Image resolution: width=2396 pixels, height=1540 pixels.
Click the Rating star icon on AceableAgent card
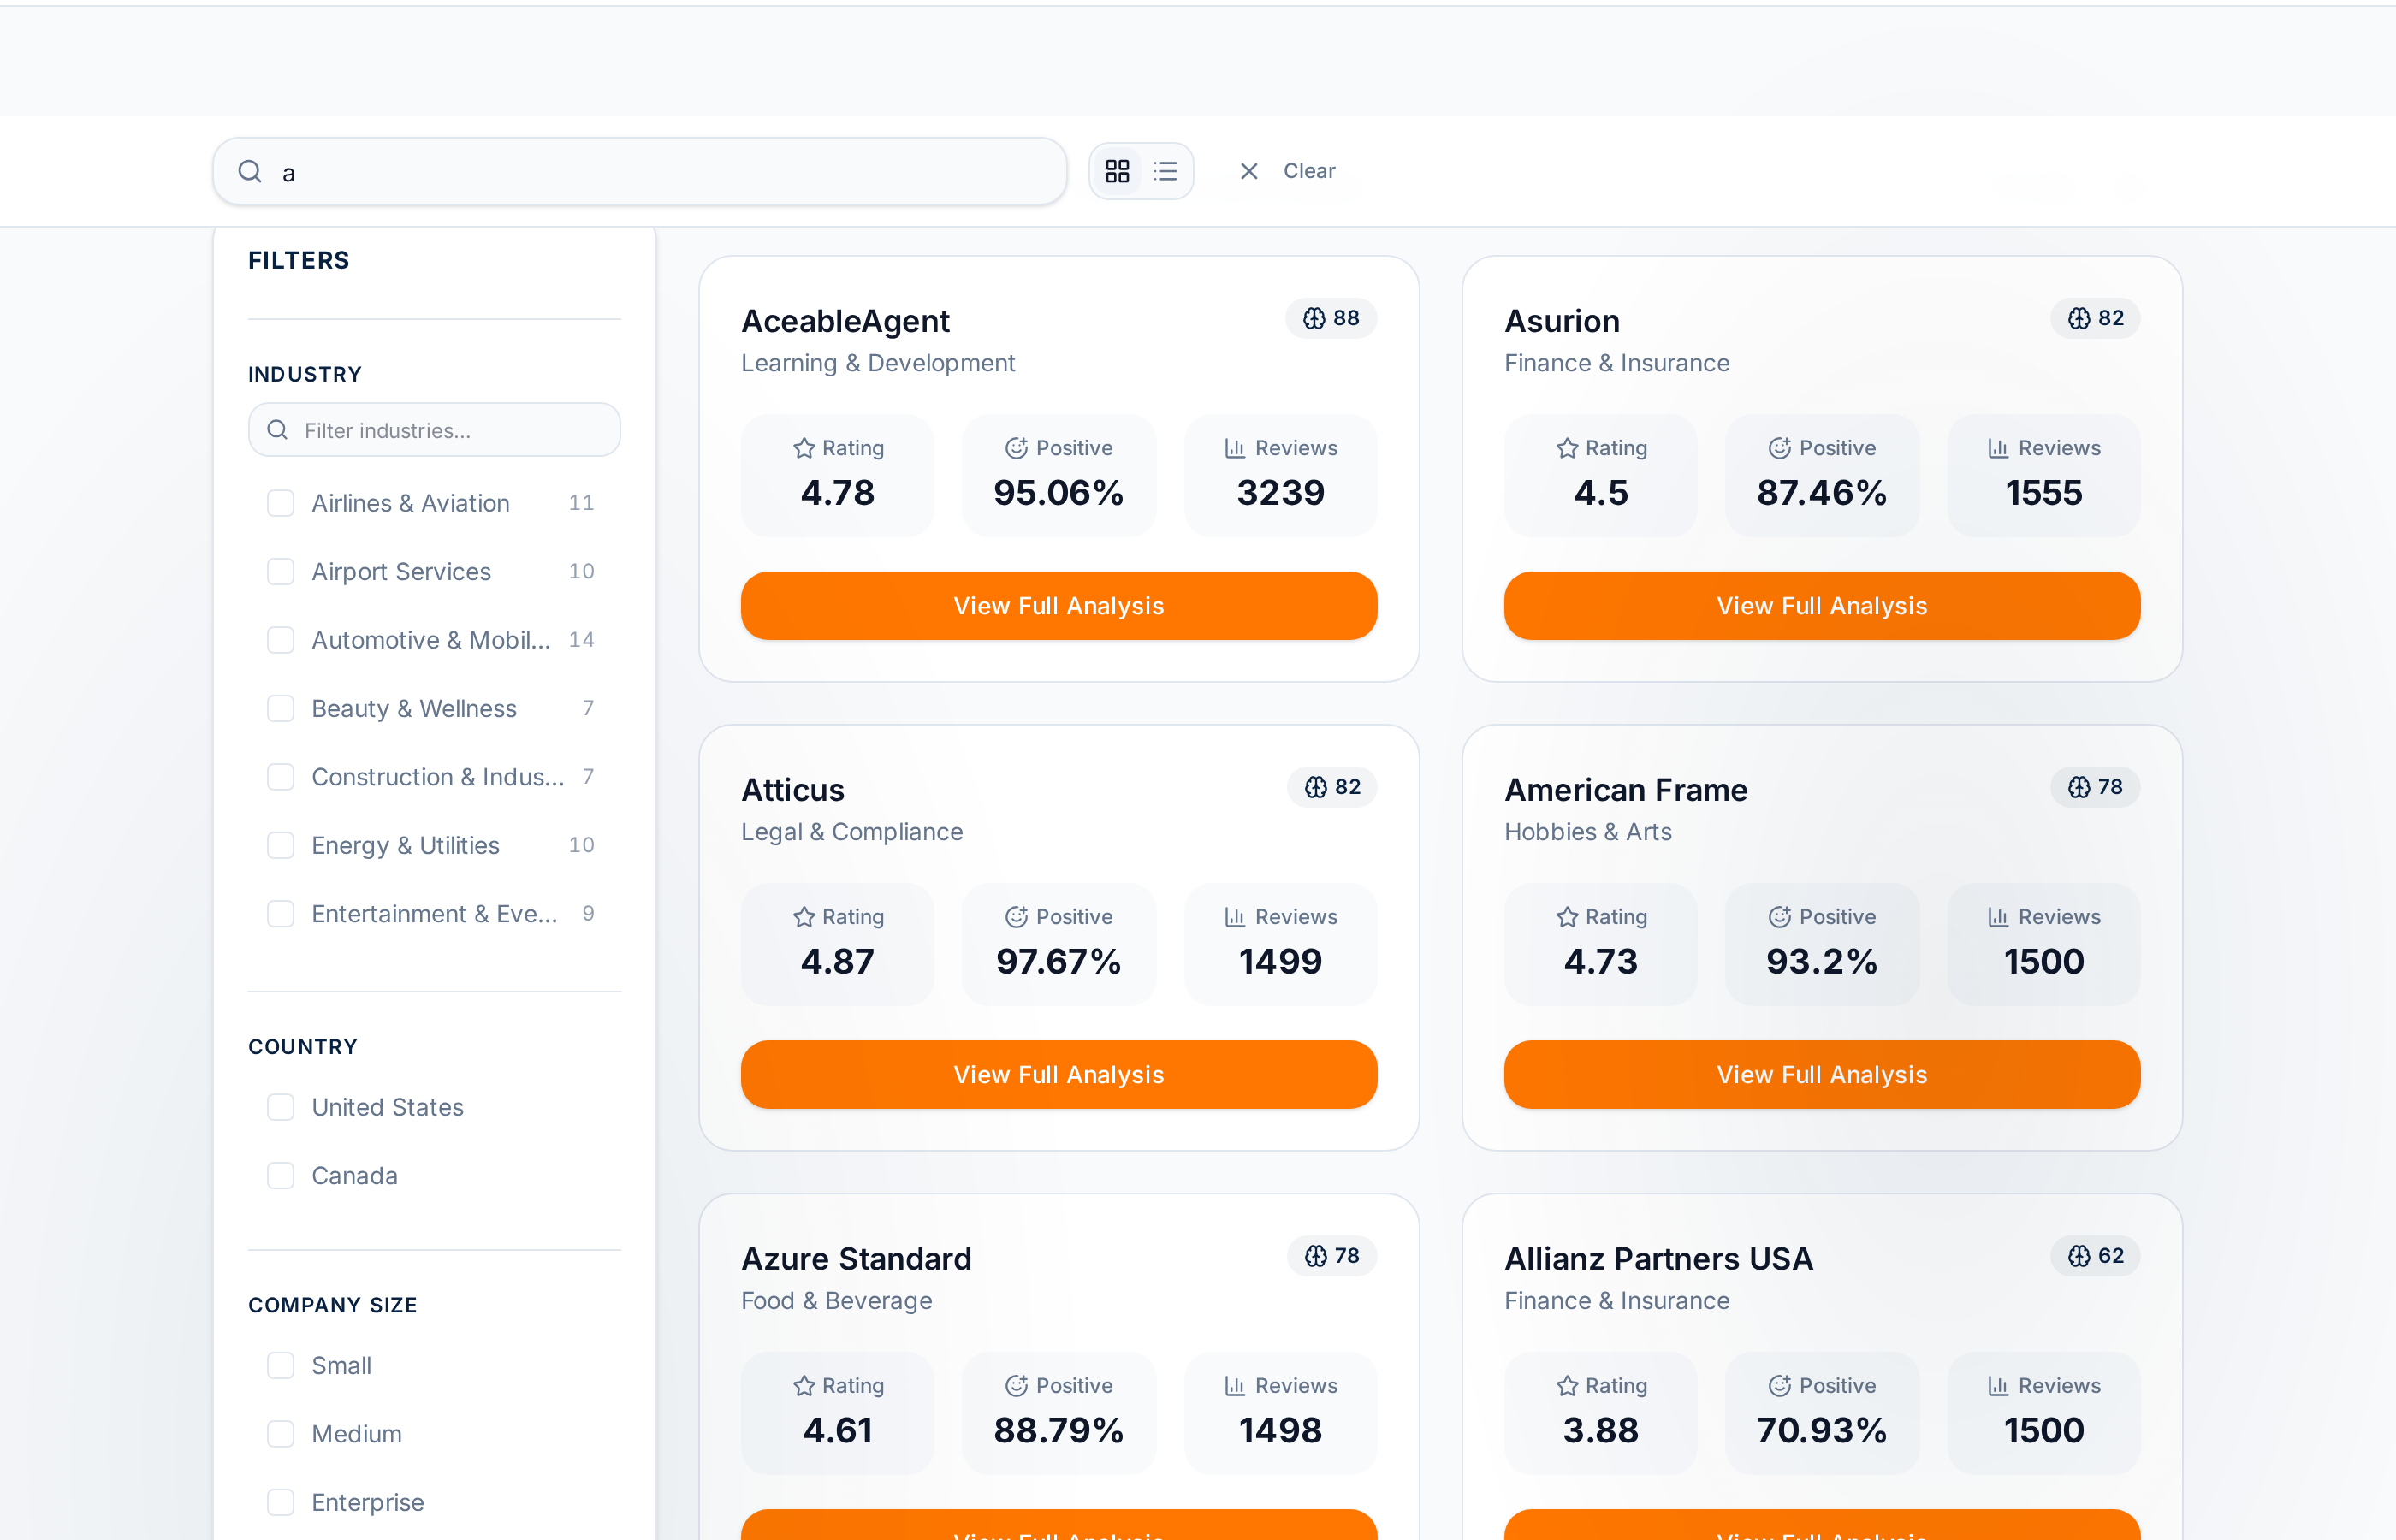804,448
